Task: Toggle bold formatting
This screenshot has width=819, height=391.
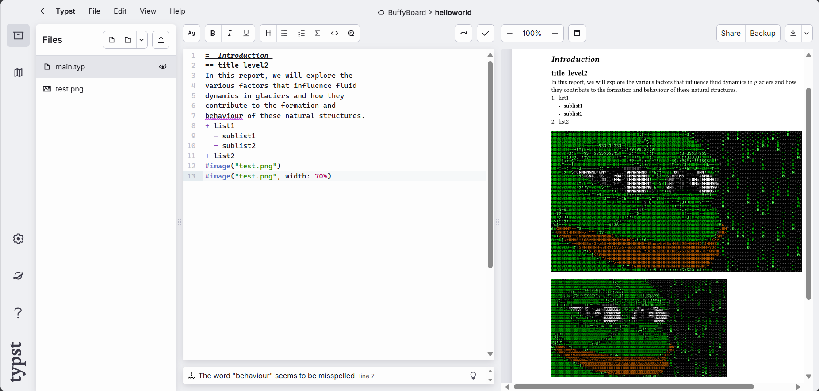Action: pyautogui.click(x=213, y=33)
